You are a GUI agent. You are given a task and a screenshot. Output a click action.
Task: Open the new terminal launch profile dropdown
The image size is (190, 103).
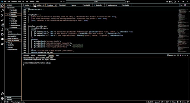(x=176, y=55)
